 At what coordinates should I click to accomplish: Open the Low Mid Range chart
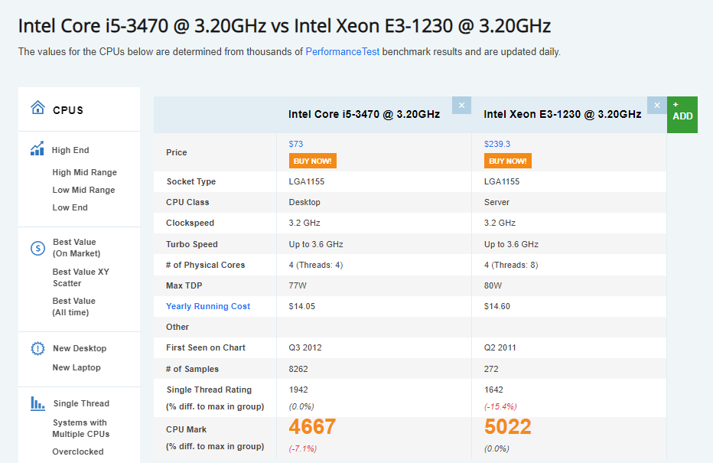click(83, 190)
